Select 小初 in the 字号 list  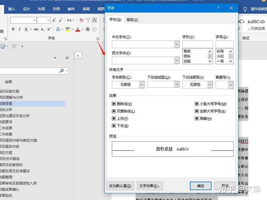220,56
